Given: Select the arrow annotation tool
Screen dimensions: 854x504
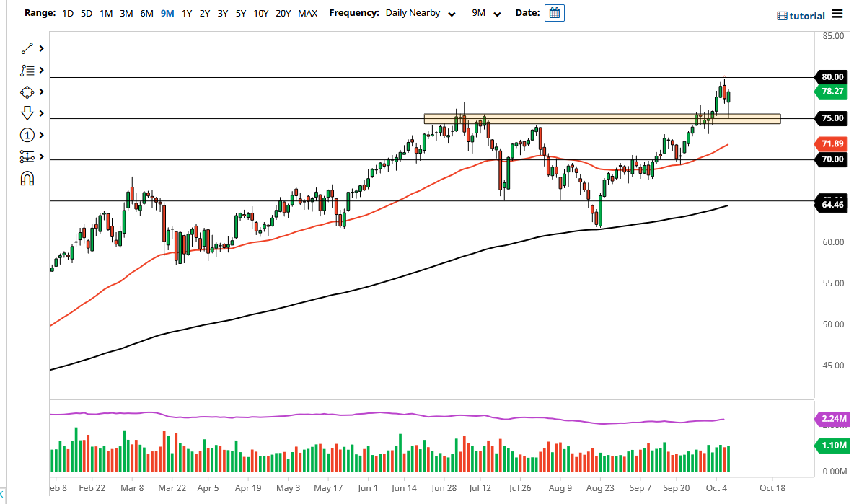Looking at the screenshot, I should click(x=27, y=113).
